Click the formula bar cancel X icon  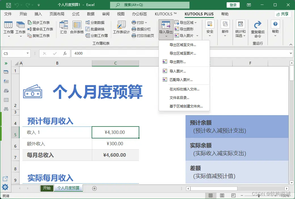[45, 53]
